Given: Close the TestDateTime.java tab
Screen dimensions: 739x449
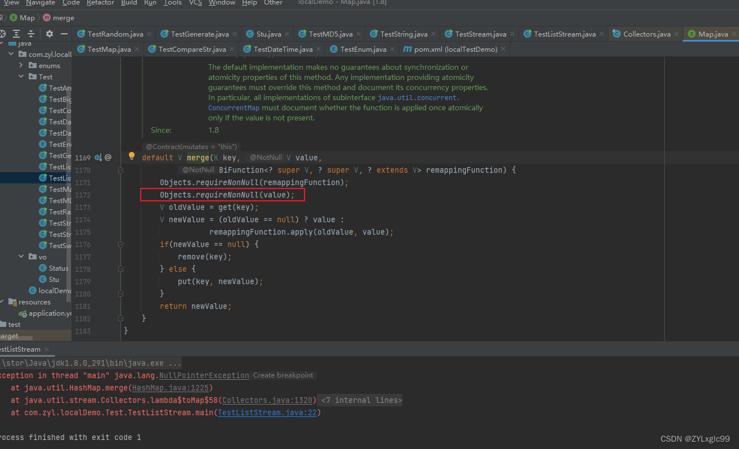Looking at the screenshot, I should tap(318, 49).
